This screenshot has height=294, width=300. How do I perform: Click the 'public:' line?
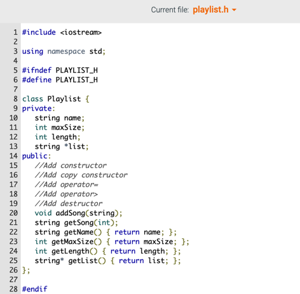click(x=36, y=156)
